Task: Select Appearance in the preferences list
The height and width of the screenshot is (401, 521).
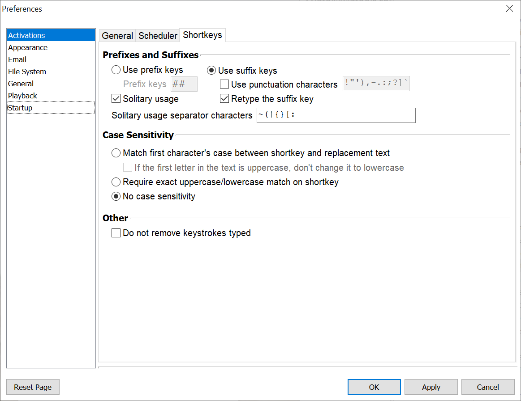Action: tap(28, 47)
